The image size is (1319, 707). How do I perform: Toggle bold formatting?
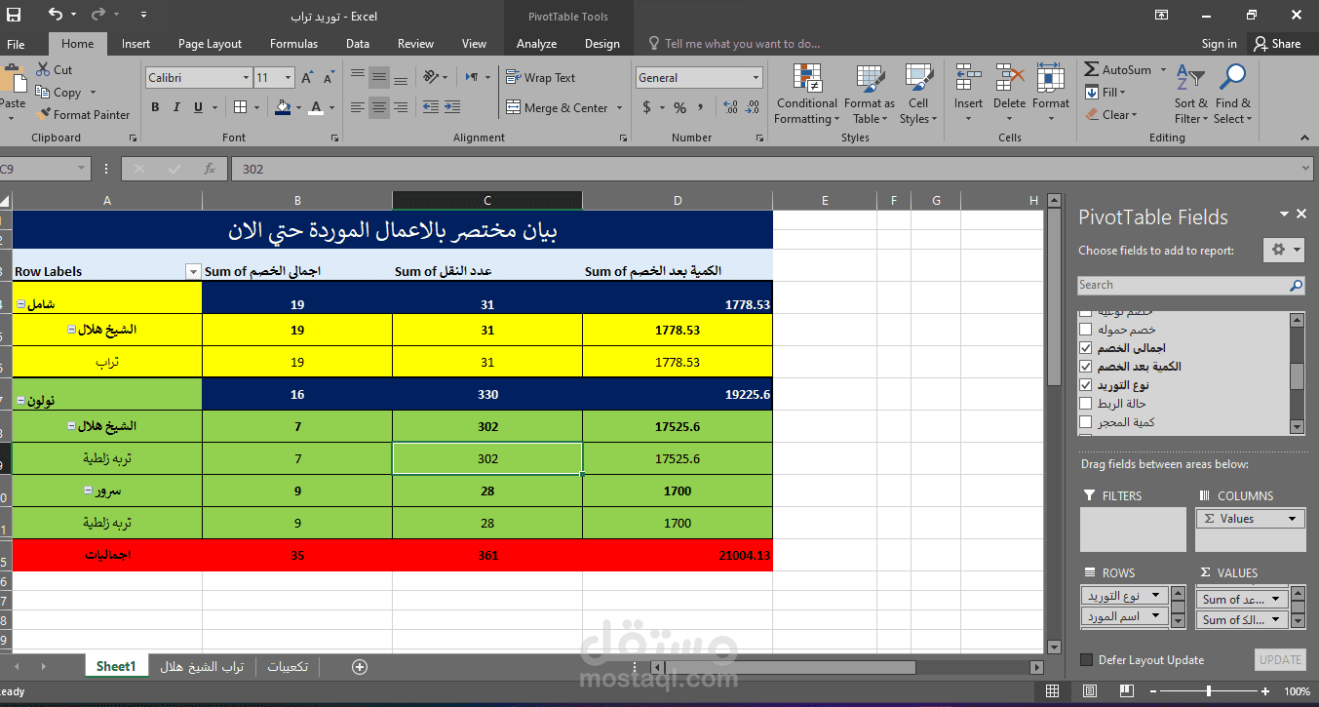[x=155, y=107]
